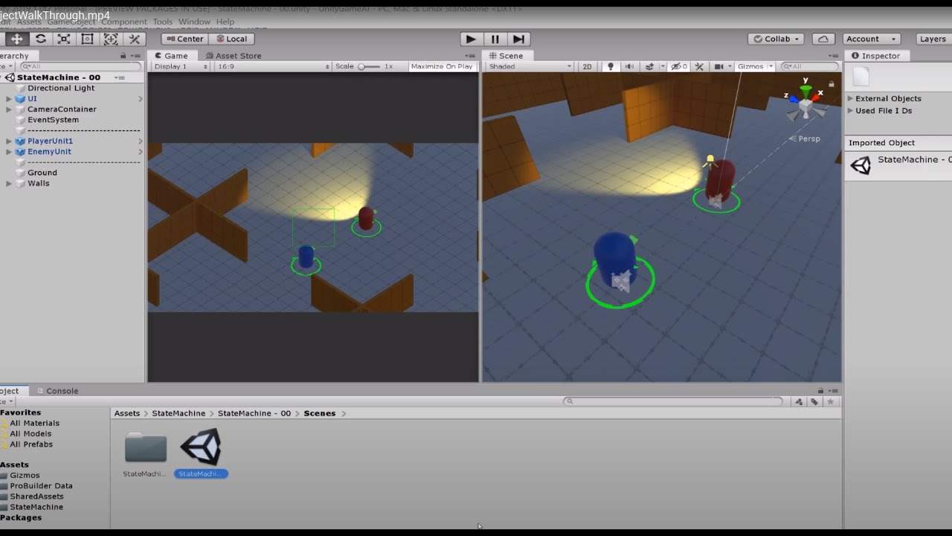
Task: Toggle 2D mode in Scene view
Action: pos(587,66)
